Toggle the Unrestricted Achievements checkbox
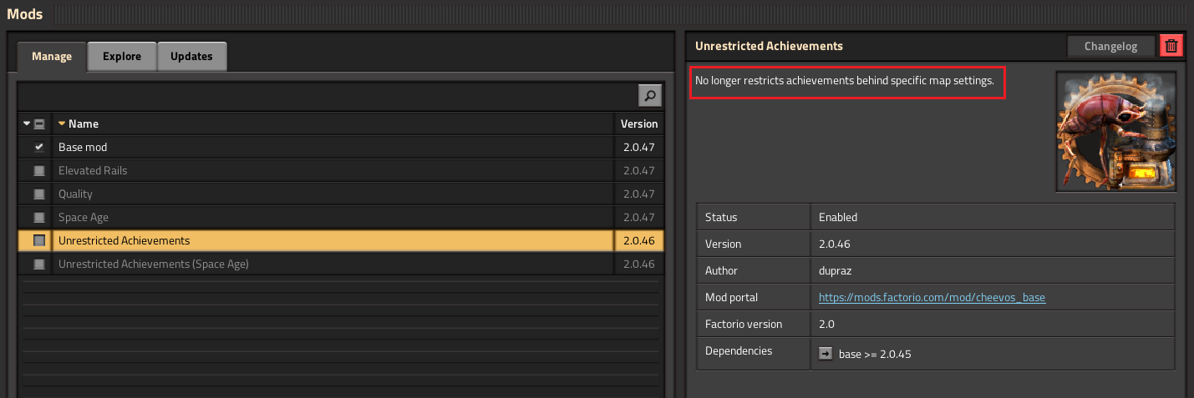The width and height of the screenshot is (1194, 398). click(x=38, y=240)
